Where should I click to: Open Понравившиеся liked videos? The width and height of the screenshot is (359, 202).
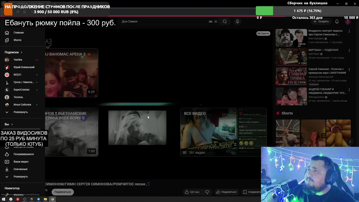point(22,154)
